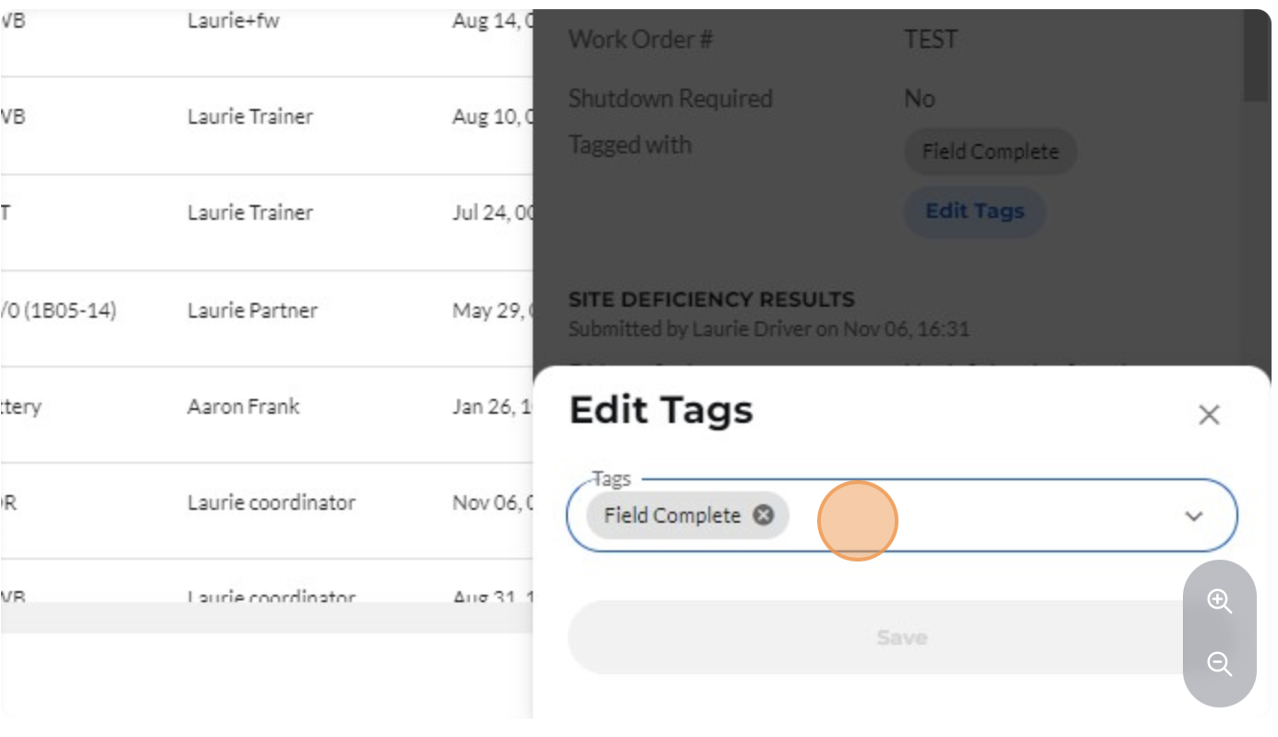This screenshot has height=737, width=1278.
Task: Select Laurie Trainer row dated Aug 10
Action: click(x=267, y=126)
